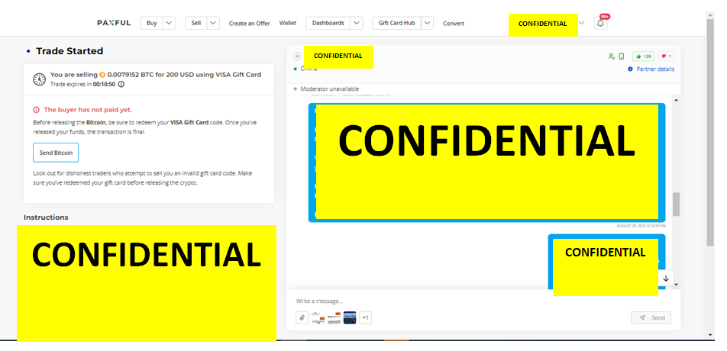Click the Send Bitcoin button
The width and height of the screenshot is (727, 351).
(x=56, y=153)
